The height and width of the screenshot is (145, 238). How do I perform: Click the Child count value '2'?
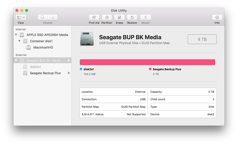213,99
